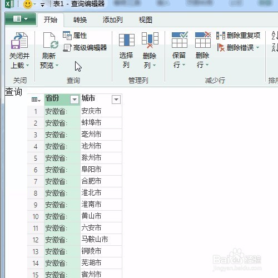Expand the 删除列 dropdown arrow

point(154,65)
